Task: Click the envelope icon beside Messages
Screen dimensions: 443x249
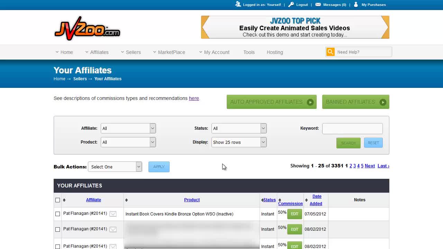Action: click(x=318, y=4)
